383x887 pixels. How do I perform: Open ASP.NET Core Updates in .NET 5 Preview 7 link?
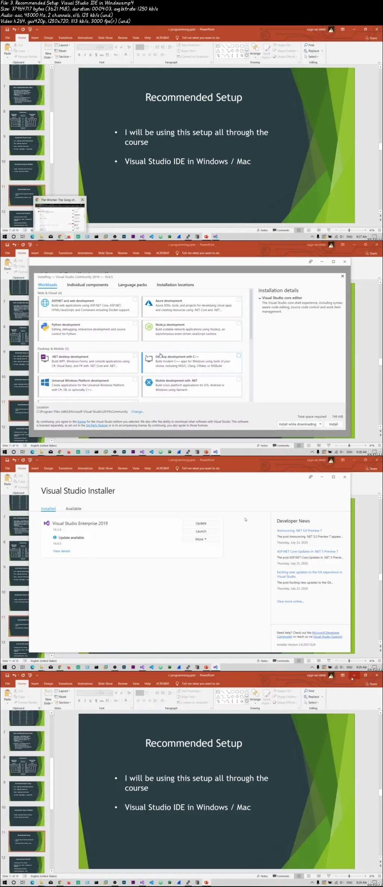[307, 552]
